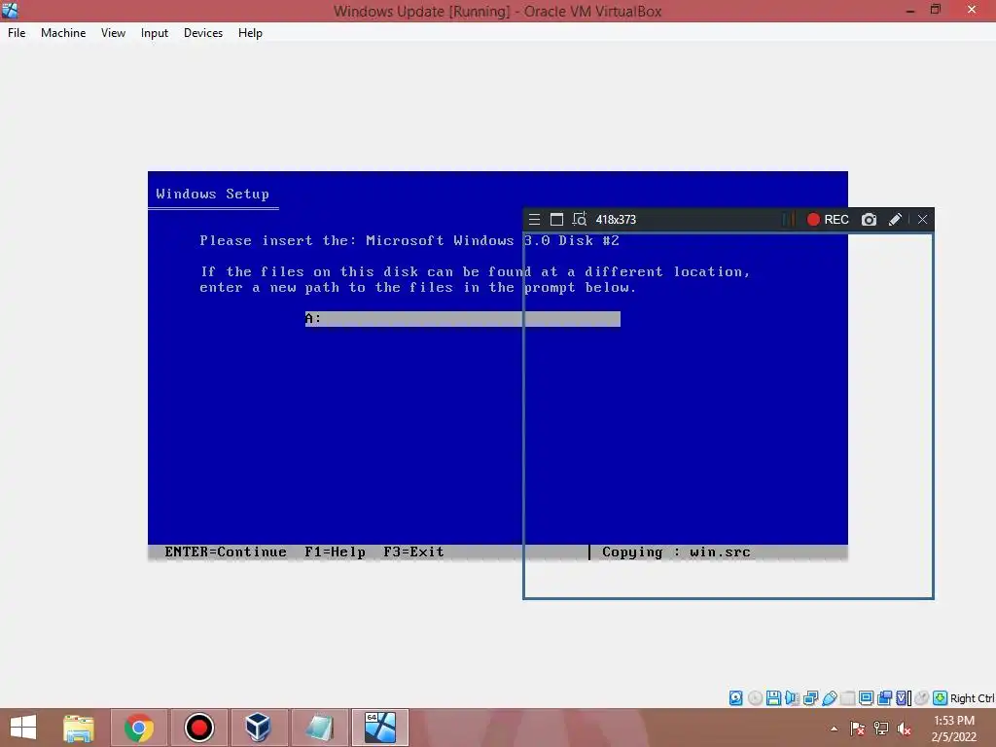Click the Windows Setup heading text

tap(212, 194)
